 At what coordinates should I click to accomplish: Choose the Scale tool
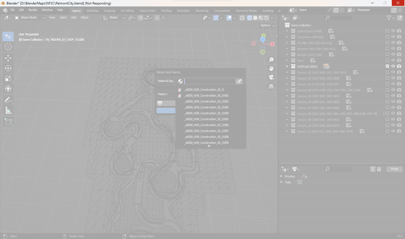coord(8,79)
